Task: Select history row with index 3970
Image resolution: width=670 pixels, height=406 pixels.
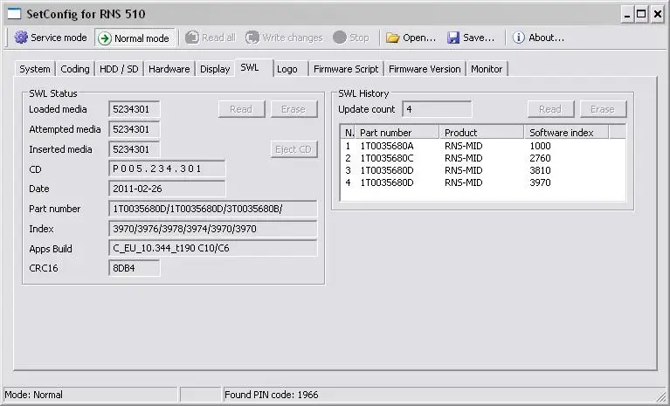Action: coord(483,182)
